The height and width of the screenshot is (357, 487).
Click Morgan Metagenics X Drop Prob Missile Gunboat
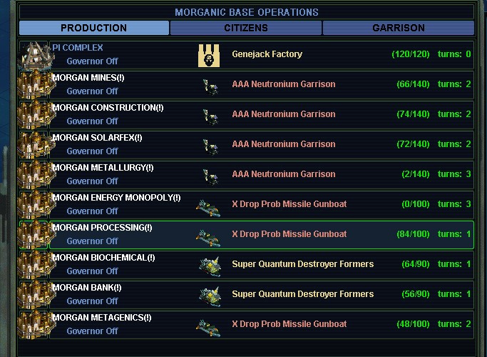pyautogui.click(x=289, y=324)
